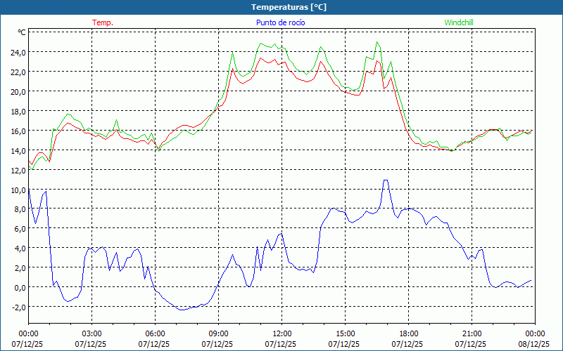Click the 0,0 y-axis value
This screenshot has height=351, width=563.
[x=19, y=287]
